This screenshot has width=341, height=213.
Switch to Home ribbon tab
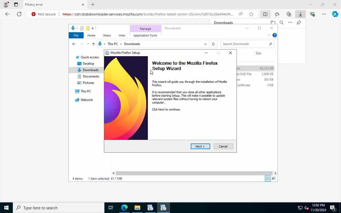[91, 35]
